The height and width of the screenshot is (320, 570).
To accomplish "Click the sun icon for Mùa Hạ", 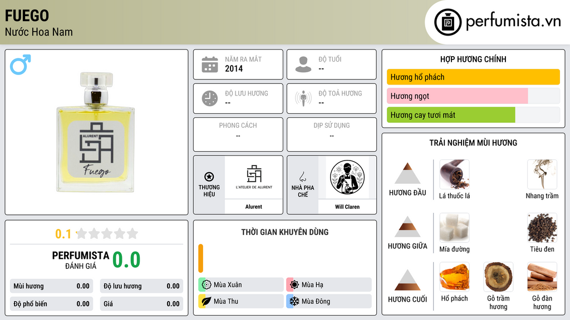I will click(x=294, y=284).
